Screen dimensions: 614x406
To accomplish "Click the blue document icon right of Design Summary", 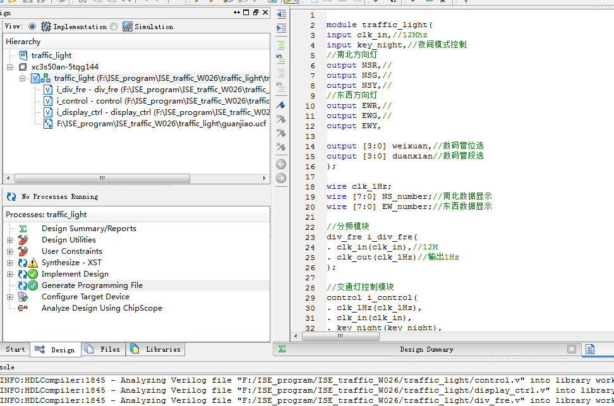I will click(x=590, y=349).
